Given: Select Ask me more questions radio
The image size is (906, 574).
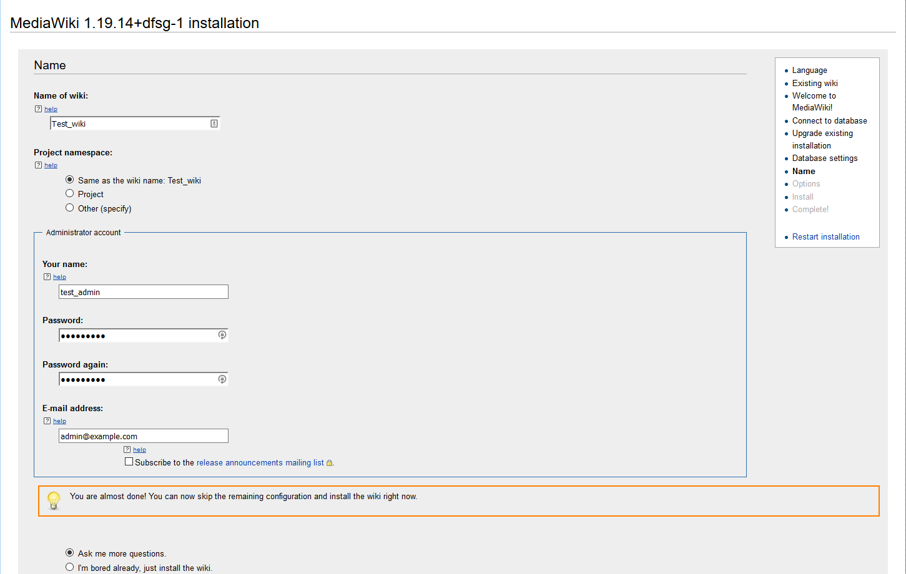Looking at the screenshot, I should point(70,553).
